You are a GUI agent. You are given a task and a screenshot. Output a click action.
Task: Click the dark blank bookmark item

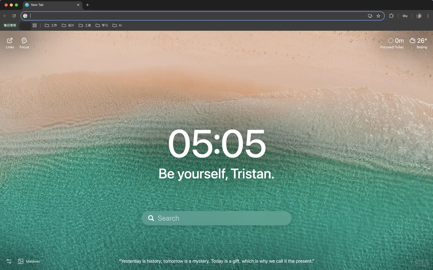pos(25,25)
